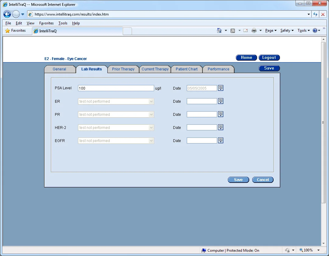Click the IntelliTraQ browser tab
Image resolution: width=329 pixels, height=256 pixels.
[x=77, y=31]
